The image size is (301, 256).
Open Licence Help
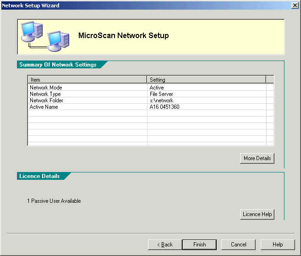257,214
